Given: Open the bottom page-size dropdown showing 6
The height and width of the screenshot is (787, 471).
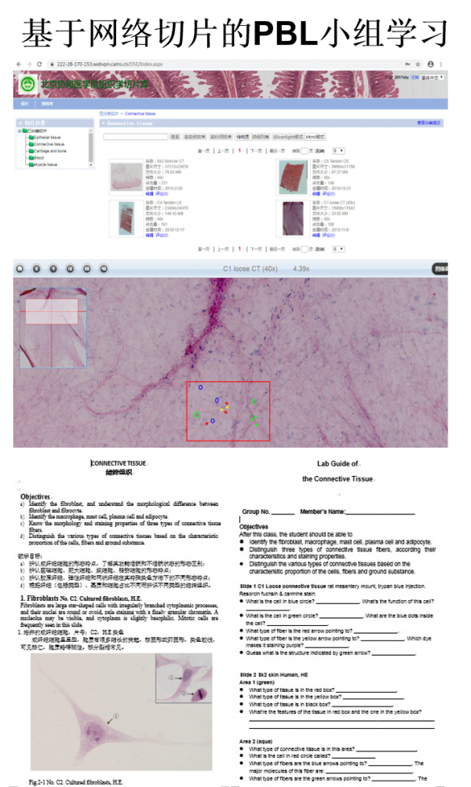Looking at the screenshot, I should [338, 249].
